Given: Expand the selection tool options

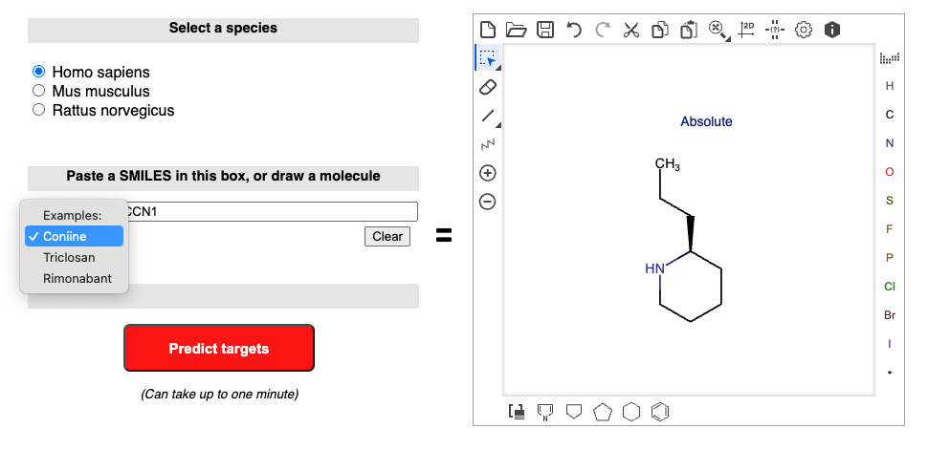Looking at the screenshot, I should (x=497, y=67).
